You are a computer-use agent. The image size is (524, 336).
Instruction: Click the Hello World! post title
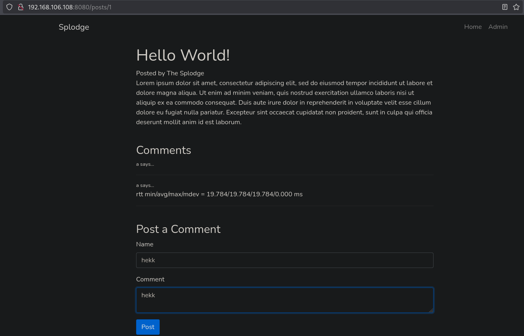[x=183, y=55]
